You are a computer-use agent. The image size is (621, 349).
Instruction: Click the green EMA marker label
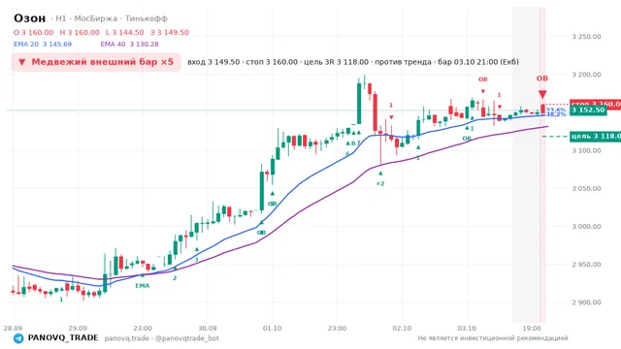143,286
